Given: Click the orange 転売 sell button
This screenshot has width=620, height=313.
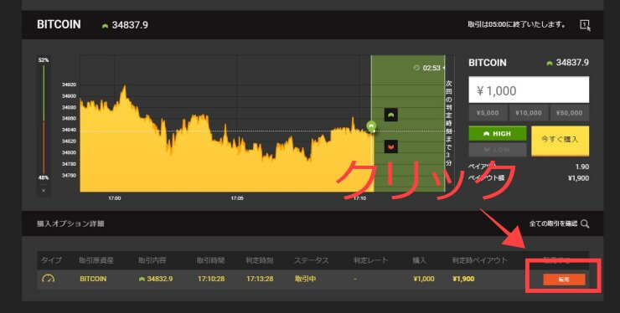Looking at the screenshot, I should pyautogui.click(x=564, y=280).
